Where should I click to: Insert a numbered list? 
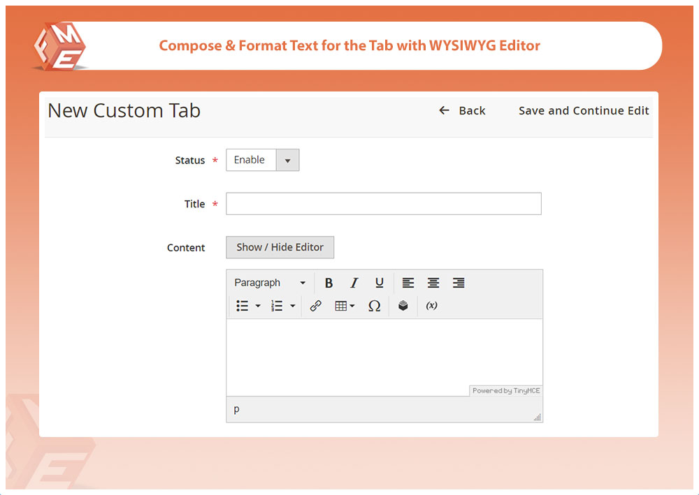click(277, 306)
